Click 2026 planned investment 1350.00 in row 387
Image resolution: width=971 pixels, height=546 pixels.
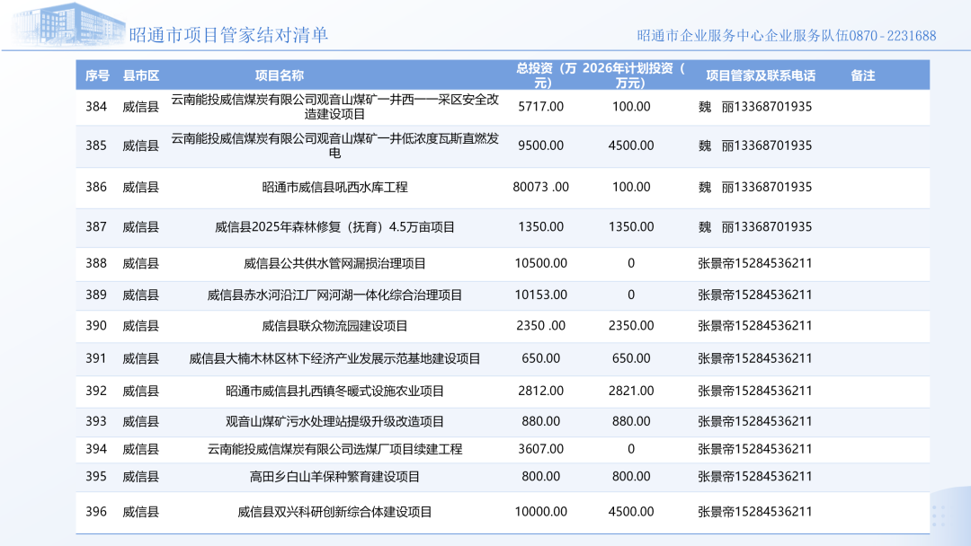(631, 227)
